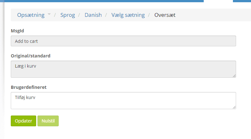Open the Opsætning breadcrumb link
Image resolution: width=251 pixels, height=139 pixels.
31,15
